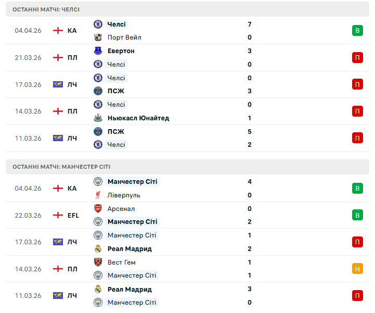Click the PSG crest in the 17.03.26 match
This screenshot has height=313, width=375.
[98, 91]
